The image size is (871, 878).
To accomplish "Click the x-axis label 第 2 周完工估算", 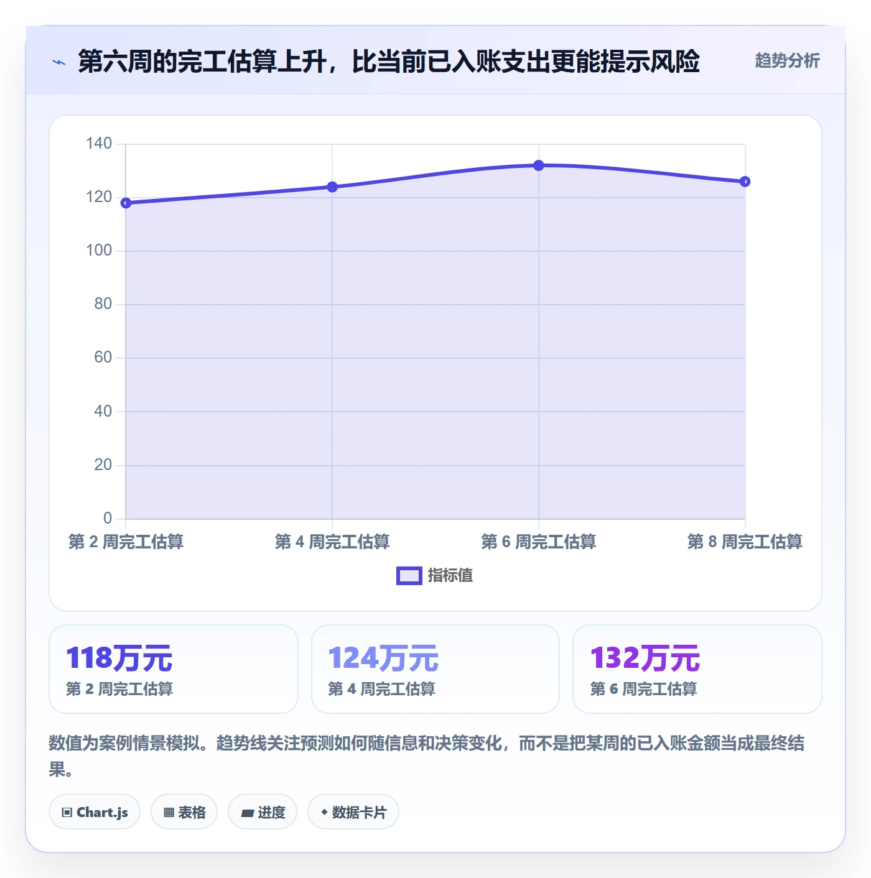I will pyautogui.click(x=126, y=542).
